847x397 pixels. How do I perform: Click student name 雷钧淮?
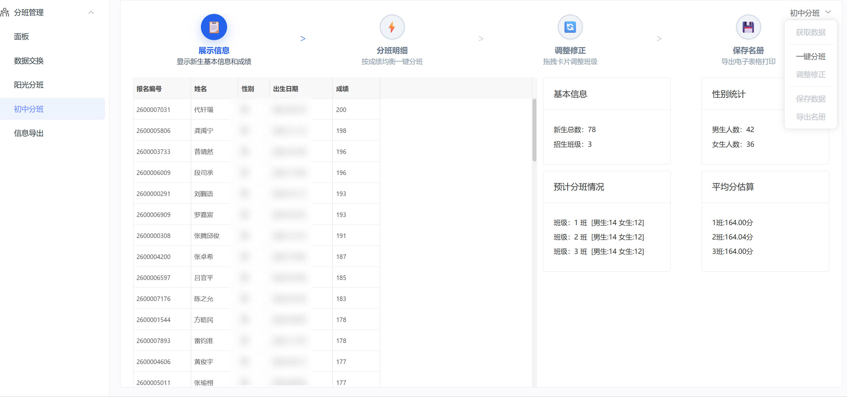pos(203,341)
